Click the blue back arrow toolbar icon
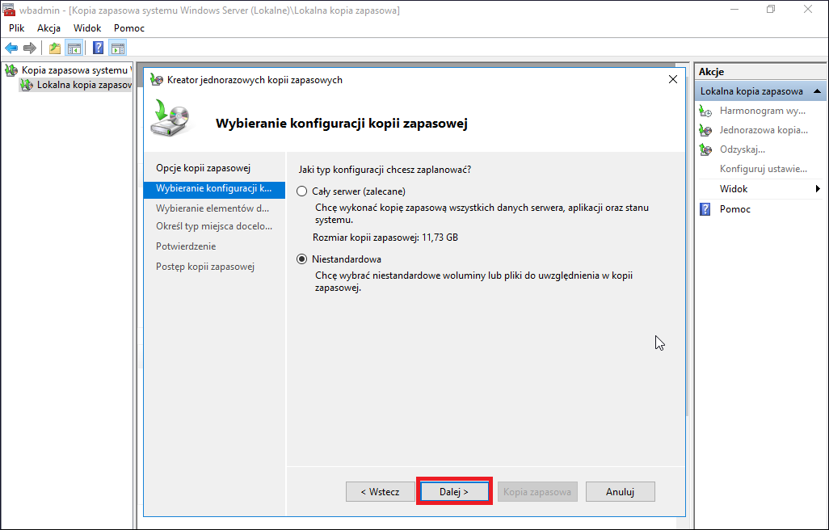The image size is (829, 530). [x=11, y=48]
